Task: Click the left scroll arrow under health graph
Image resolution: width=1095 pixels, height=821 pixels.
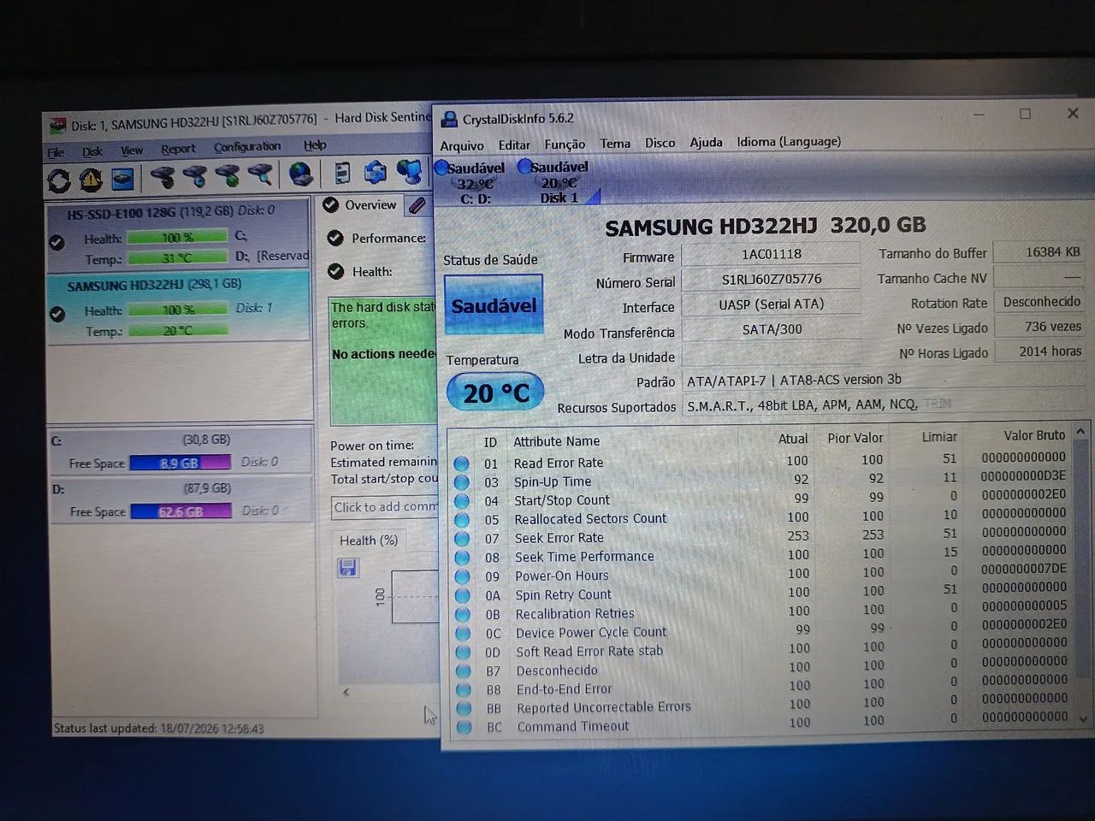Action: point(346,692)
